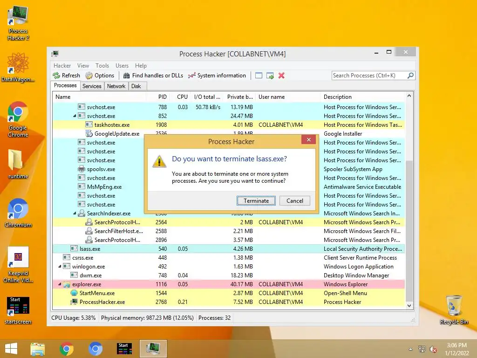
Task: Open Process Hacker 2 desktop shortcut
Action: [x=18, y=23]
